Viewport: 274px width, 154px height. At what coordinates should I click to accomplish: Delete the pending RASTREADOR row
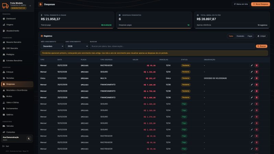[257, 65]
